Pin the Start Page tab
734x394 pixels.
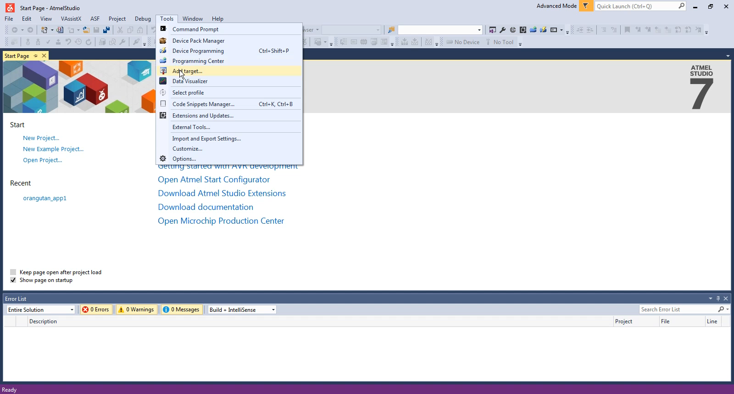(x=35, y=56)
